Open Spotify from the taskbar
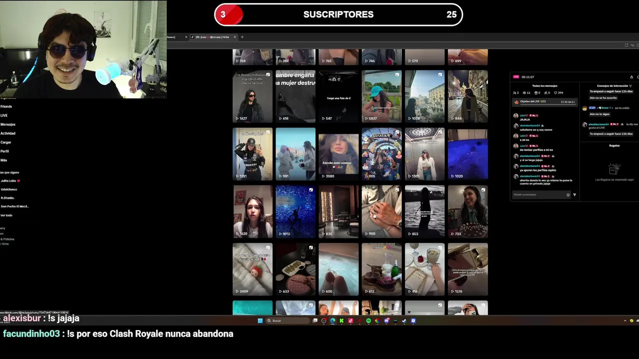The height and width of the screenshot is (359, 639). 368,321
